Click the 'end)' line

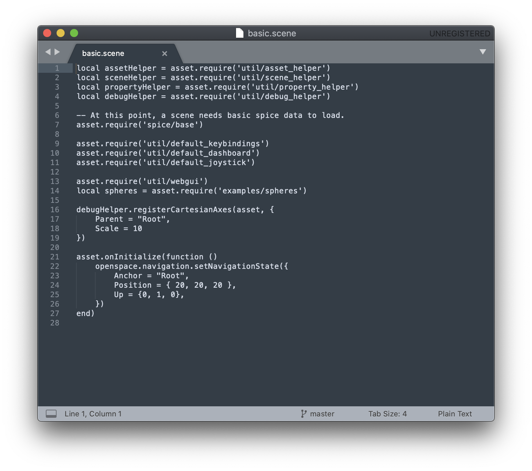coord(86,313)
